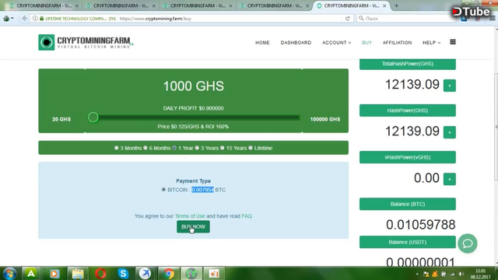Open the hamburger menu icon
This screenshot has height=280, width=498.
(x=453, y=42)
